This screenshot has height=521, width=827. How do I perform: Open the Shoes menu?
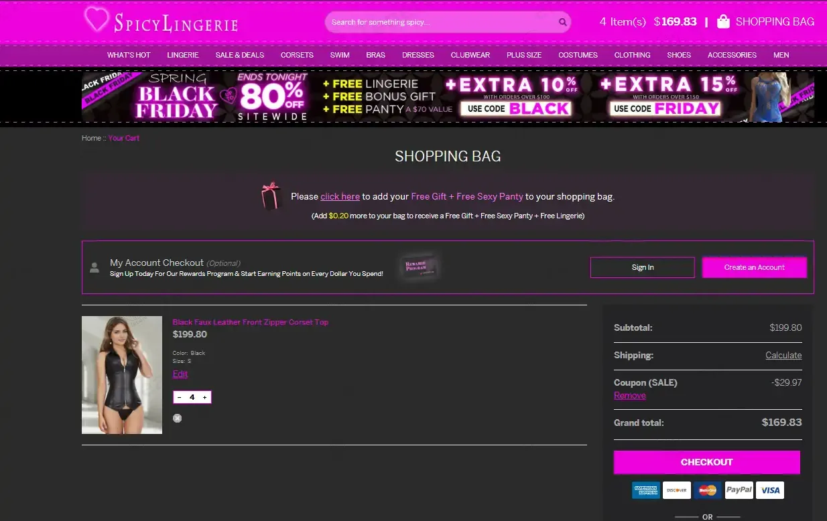click(x=679, y=55)
